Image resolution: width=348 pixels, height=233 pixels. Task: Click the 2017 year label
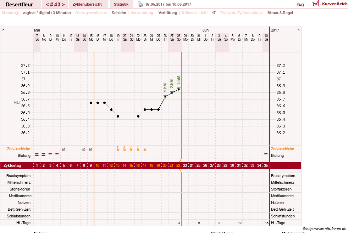tap(275, 30)
